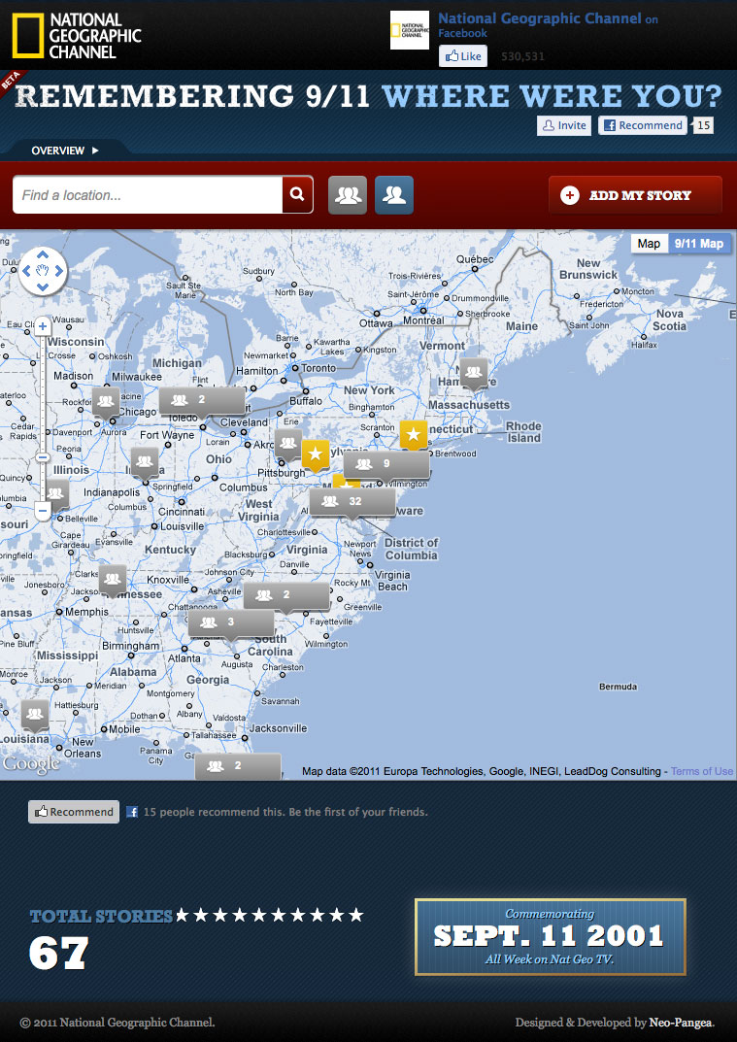This screenshot has height=1042, width=737.
Task: Click the Google logo on map
Action: click(x=30, y=764)
